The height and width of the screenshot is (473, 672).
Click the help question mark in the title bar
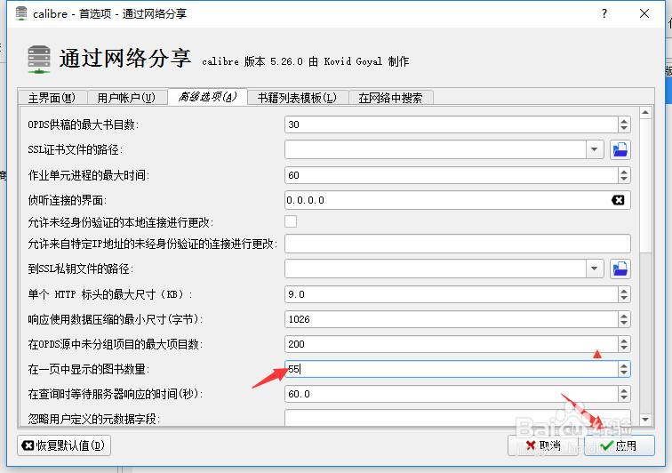[604, 13]
